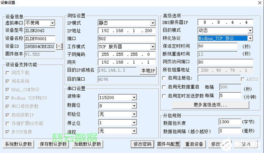Expand the 转化协议 Modbus_TCP dropdown
This screenshot has width=264, height=153.
[x=250, y=39]
